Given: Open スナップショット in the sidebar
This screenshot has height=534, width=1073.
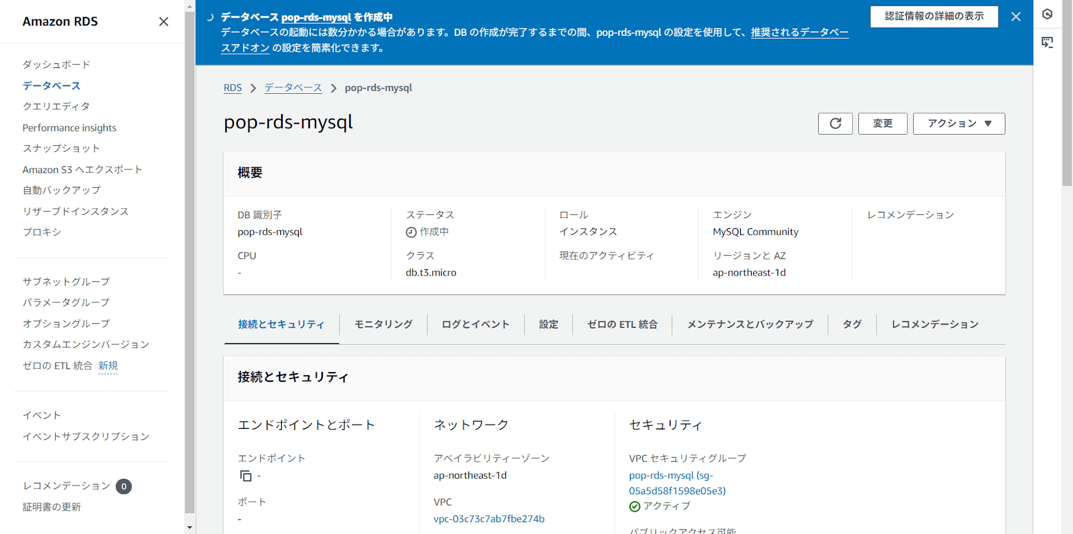Looking at the screenshot, I should point(61,149).
